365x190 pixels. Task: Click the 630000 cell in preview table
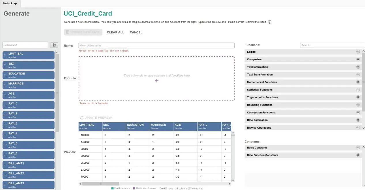click(90, 170)
